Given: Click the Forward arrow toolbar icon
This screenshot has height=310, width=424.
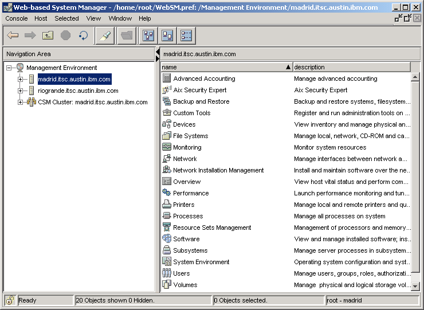Looking at the screenshot, I should [x=30, y=36].
